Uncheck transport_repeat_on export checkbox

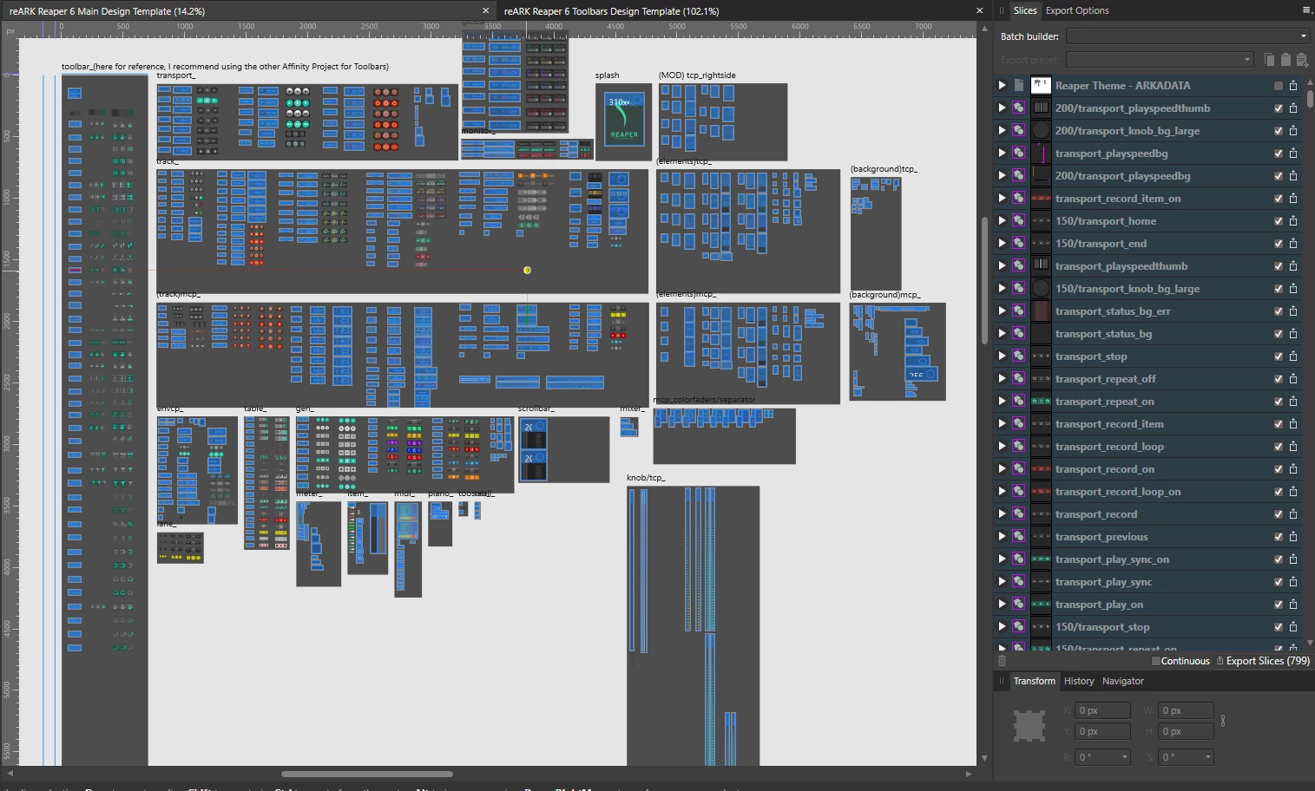click(1278, 402)
